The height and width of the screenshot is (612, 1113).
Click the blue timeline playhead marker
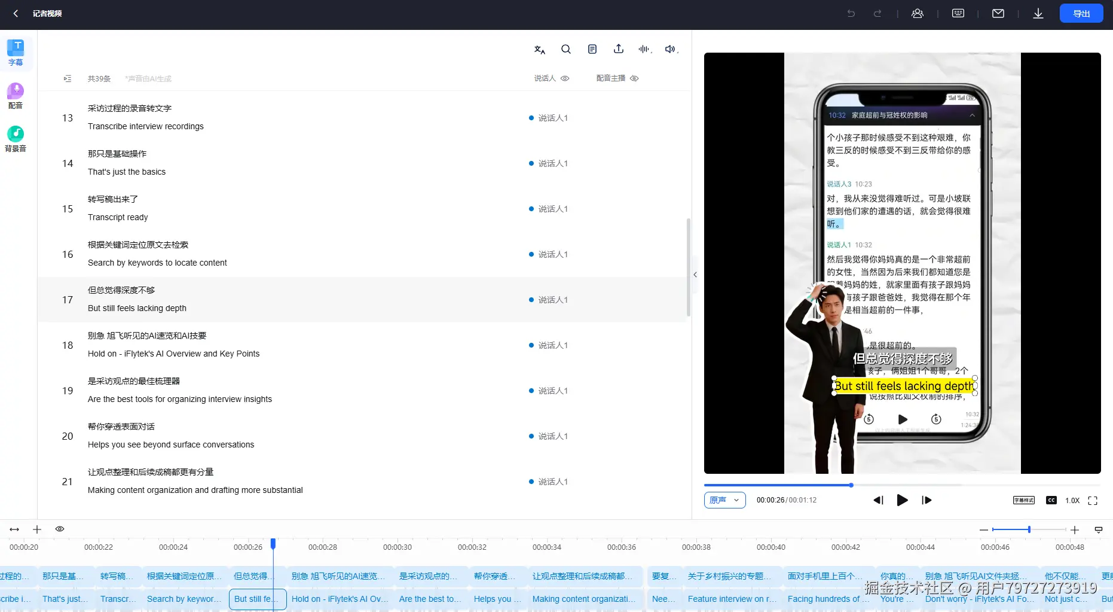[x=273, y=543]
